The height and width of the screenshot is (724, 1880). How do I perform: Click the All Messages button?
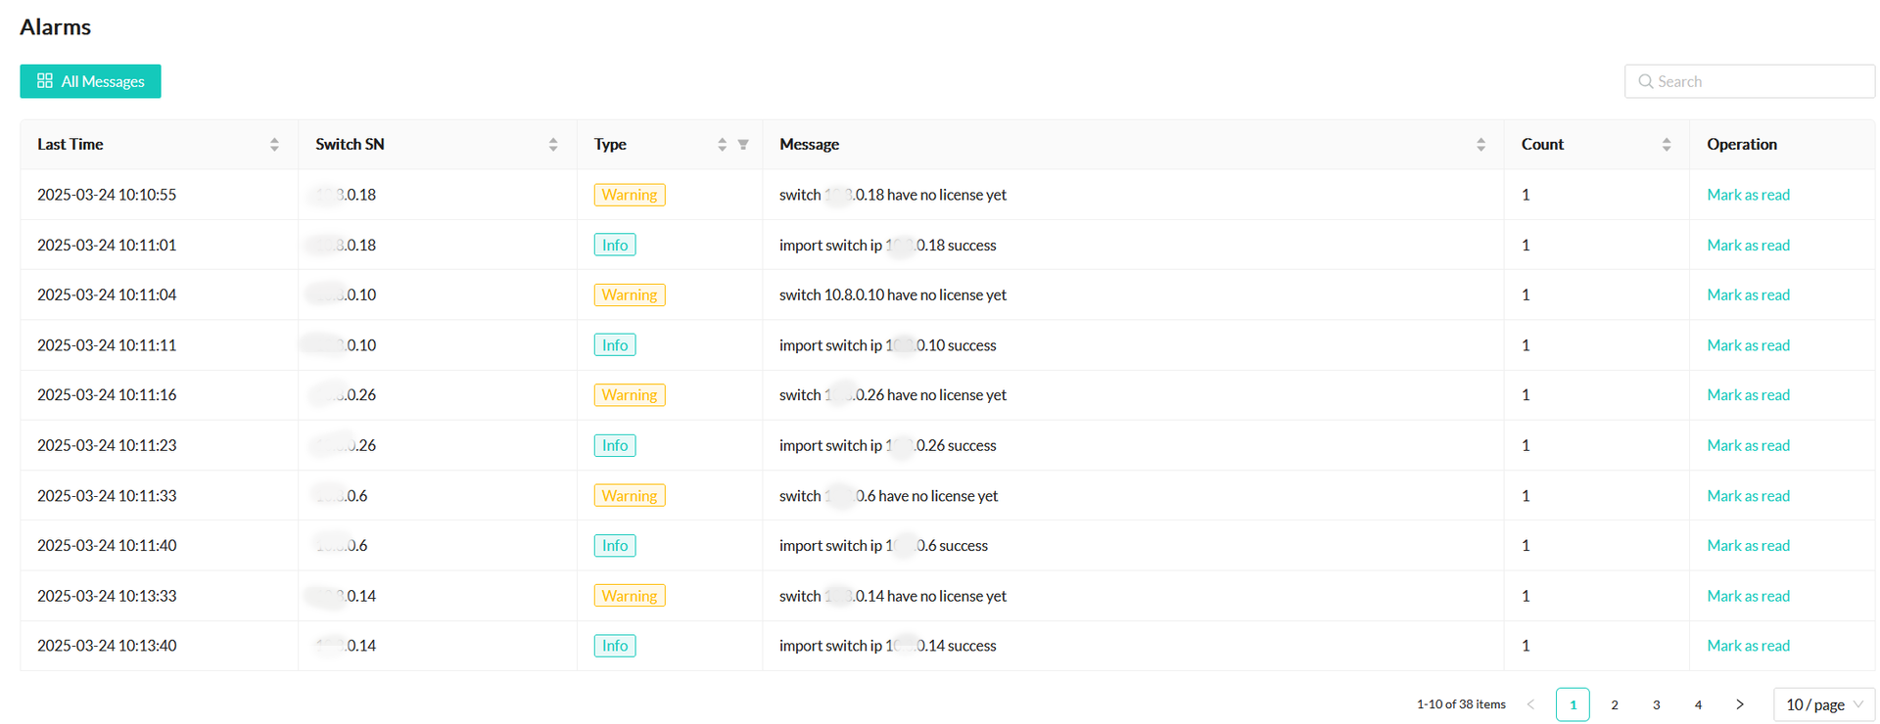click(x=90, y=81)
